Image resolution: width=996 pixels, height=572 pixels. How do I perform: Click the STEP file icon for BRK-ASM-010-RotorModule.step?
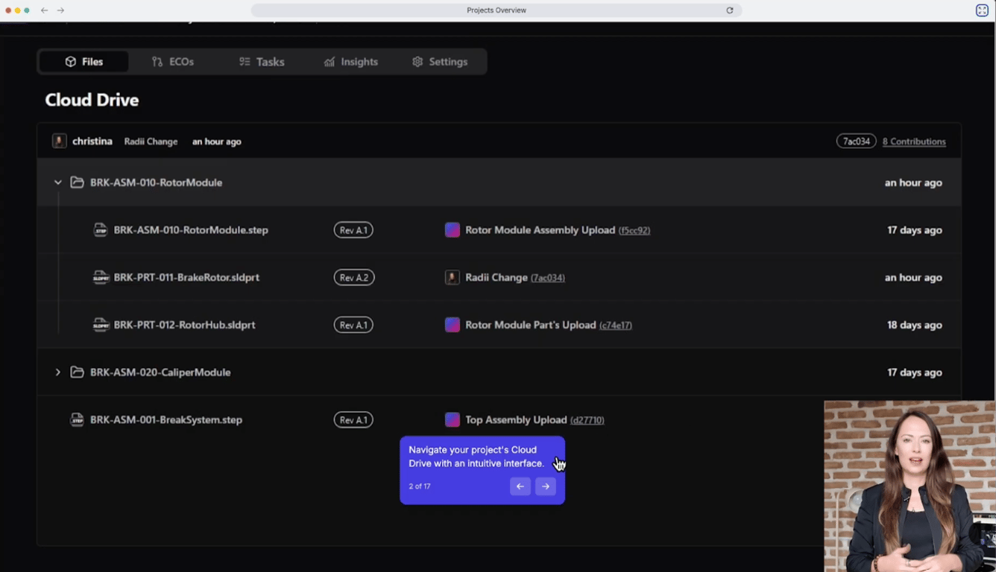(x=100, y=230)
